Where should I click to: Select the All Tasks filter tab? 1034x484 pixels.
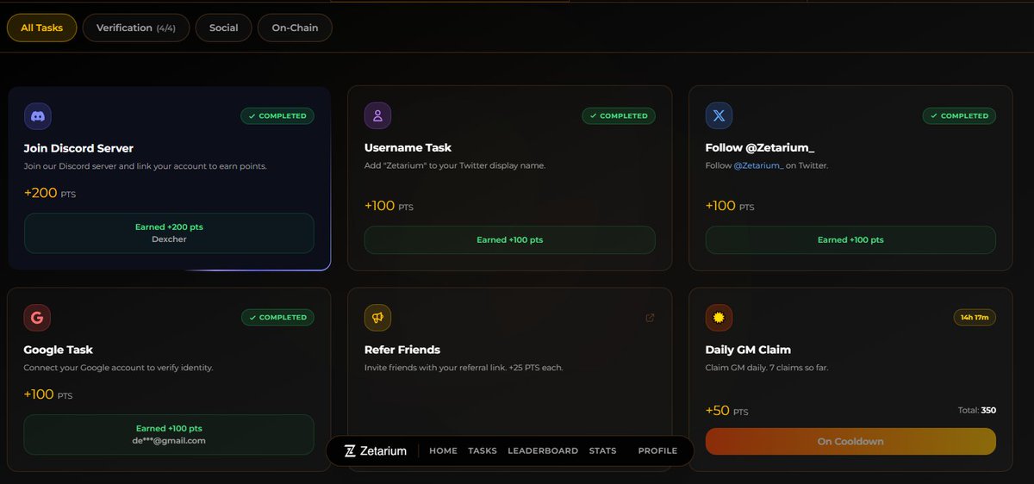pyautogui.click(x=41, y=28)
